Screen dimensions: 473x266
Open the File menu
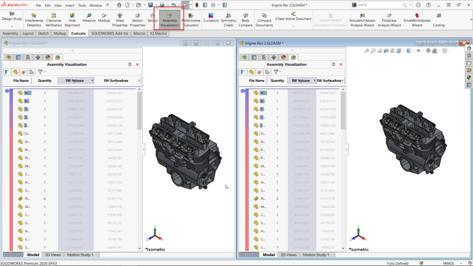pos(38,6)
